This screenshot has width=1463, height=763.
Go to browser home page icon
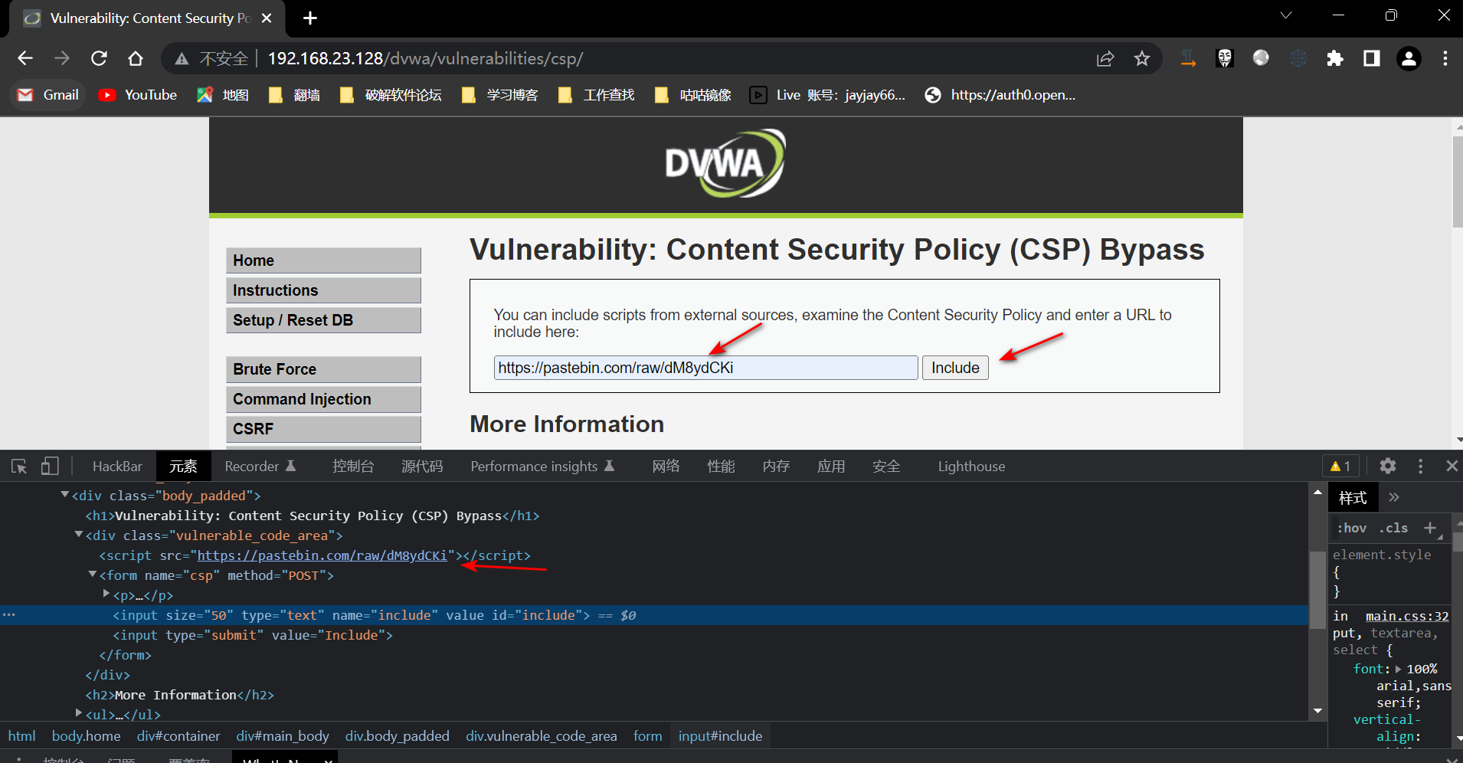[136, 59]
